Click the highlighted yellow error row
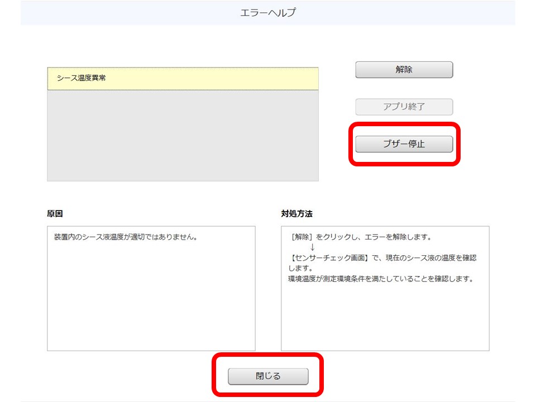The image size is (536, 402). pyautogui.click(x=183, y=78)
